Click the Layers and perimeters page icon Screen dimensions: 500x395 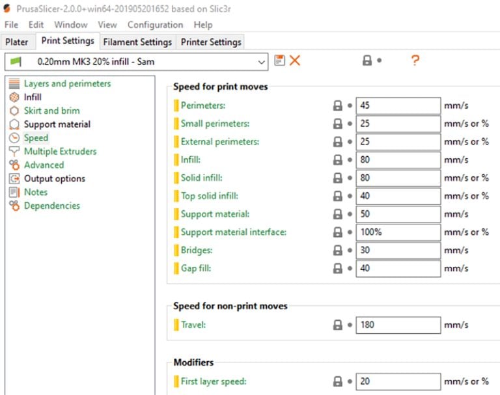[x=14, y=83]
